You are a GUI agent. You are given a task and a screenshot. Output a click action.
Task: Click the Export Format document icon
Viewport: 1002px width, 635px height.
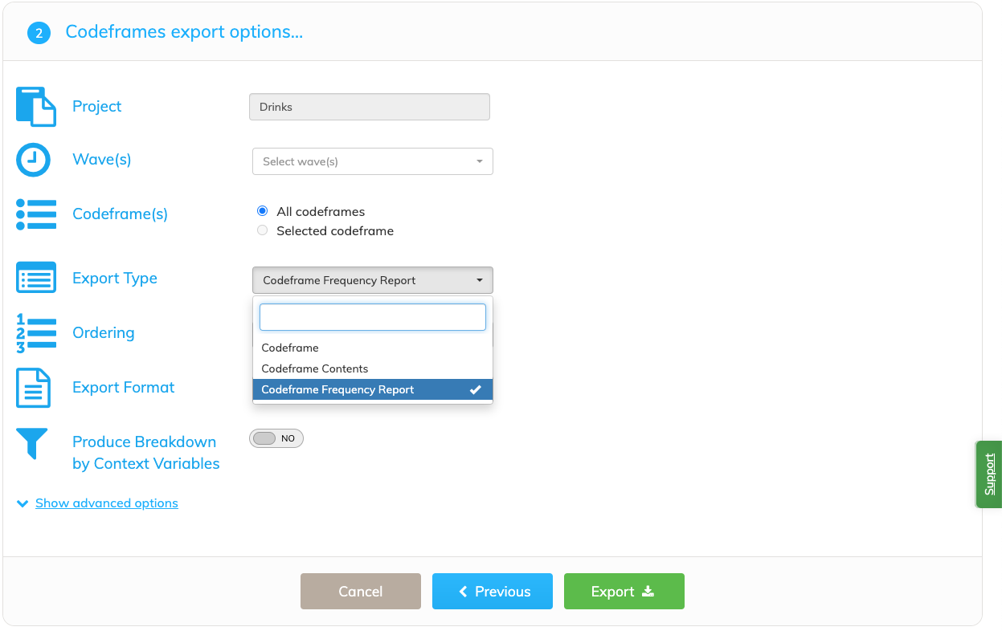click(x=34, y=388)
